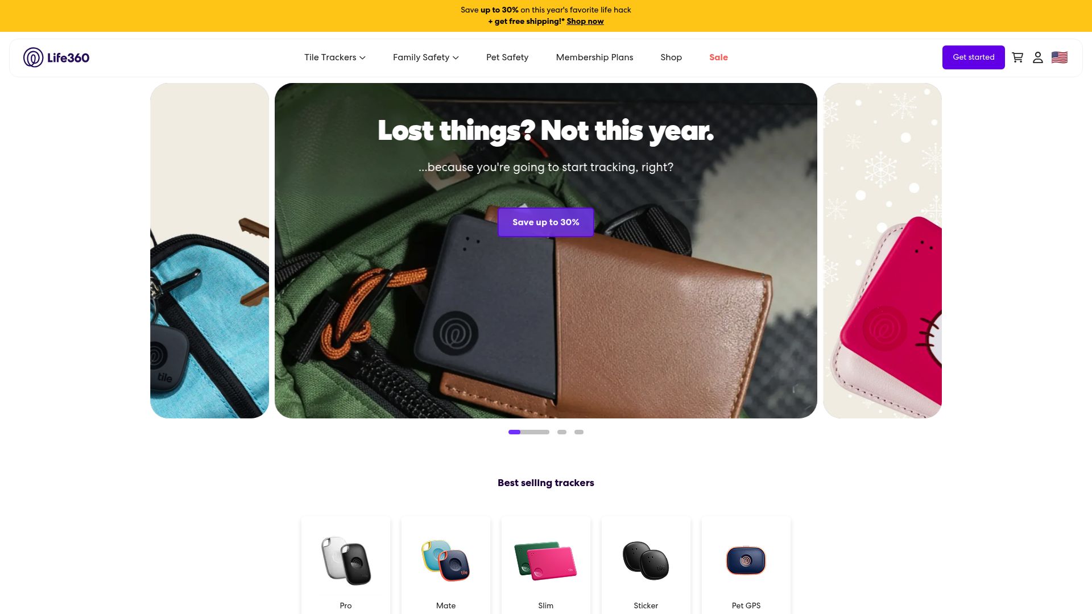This screenshot has height=614, width=1092.
Task: Select the Mate tracker product card
Action: click(446, 565)
